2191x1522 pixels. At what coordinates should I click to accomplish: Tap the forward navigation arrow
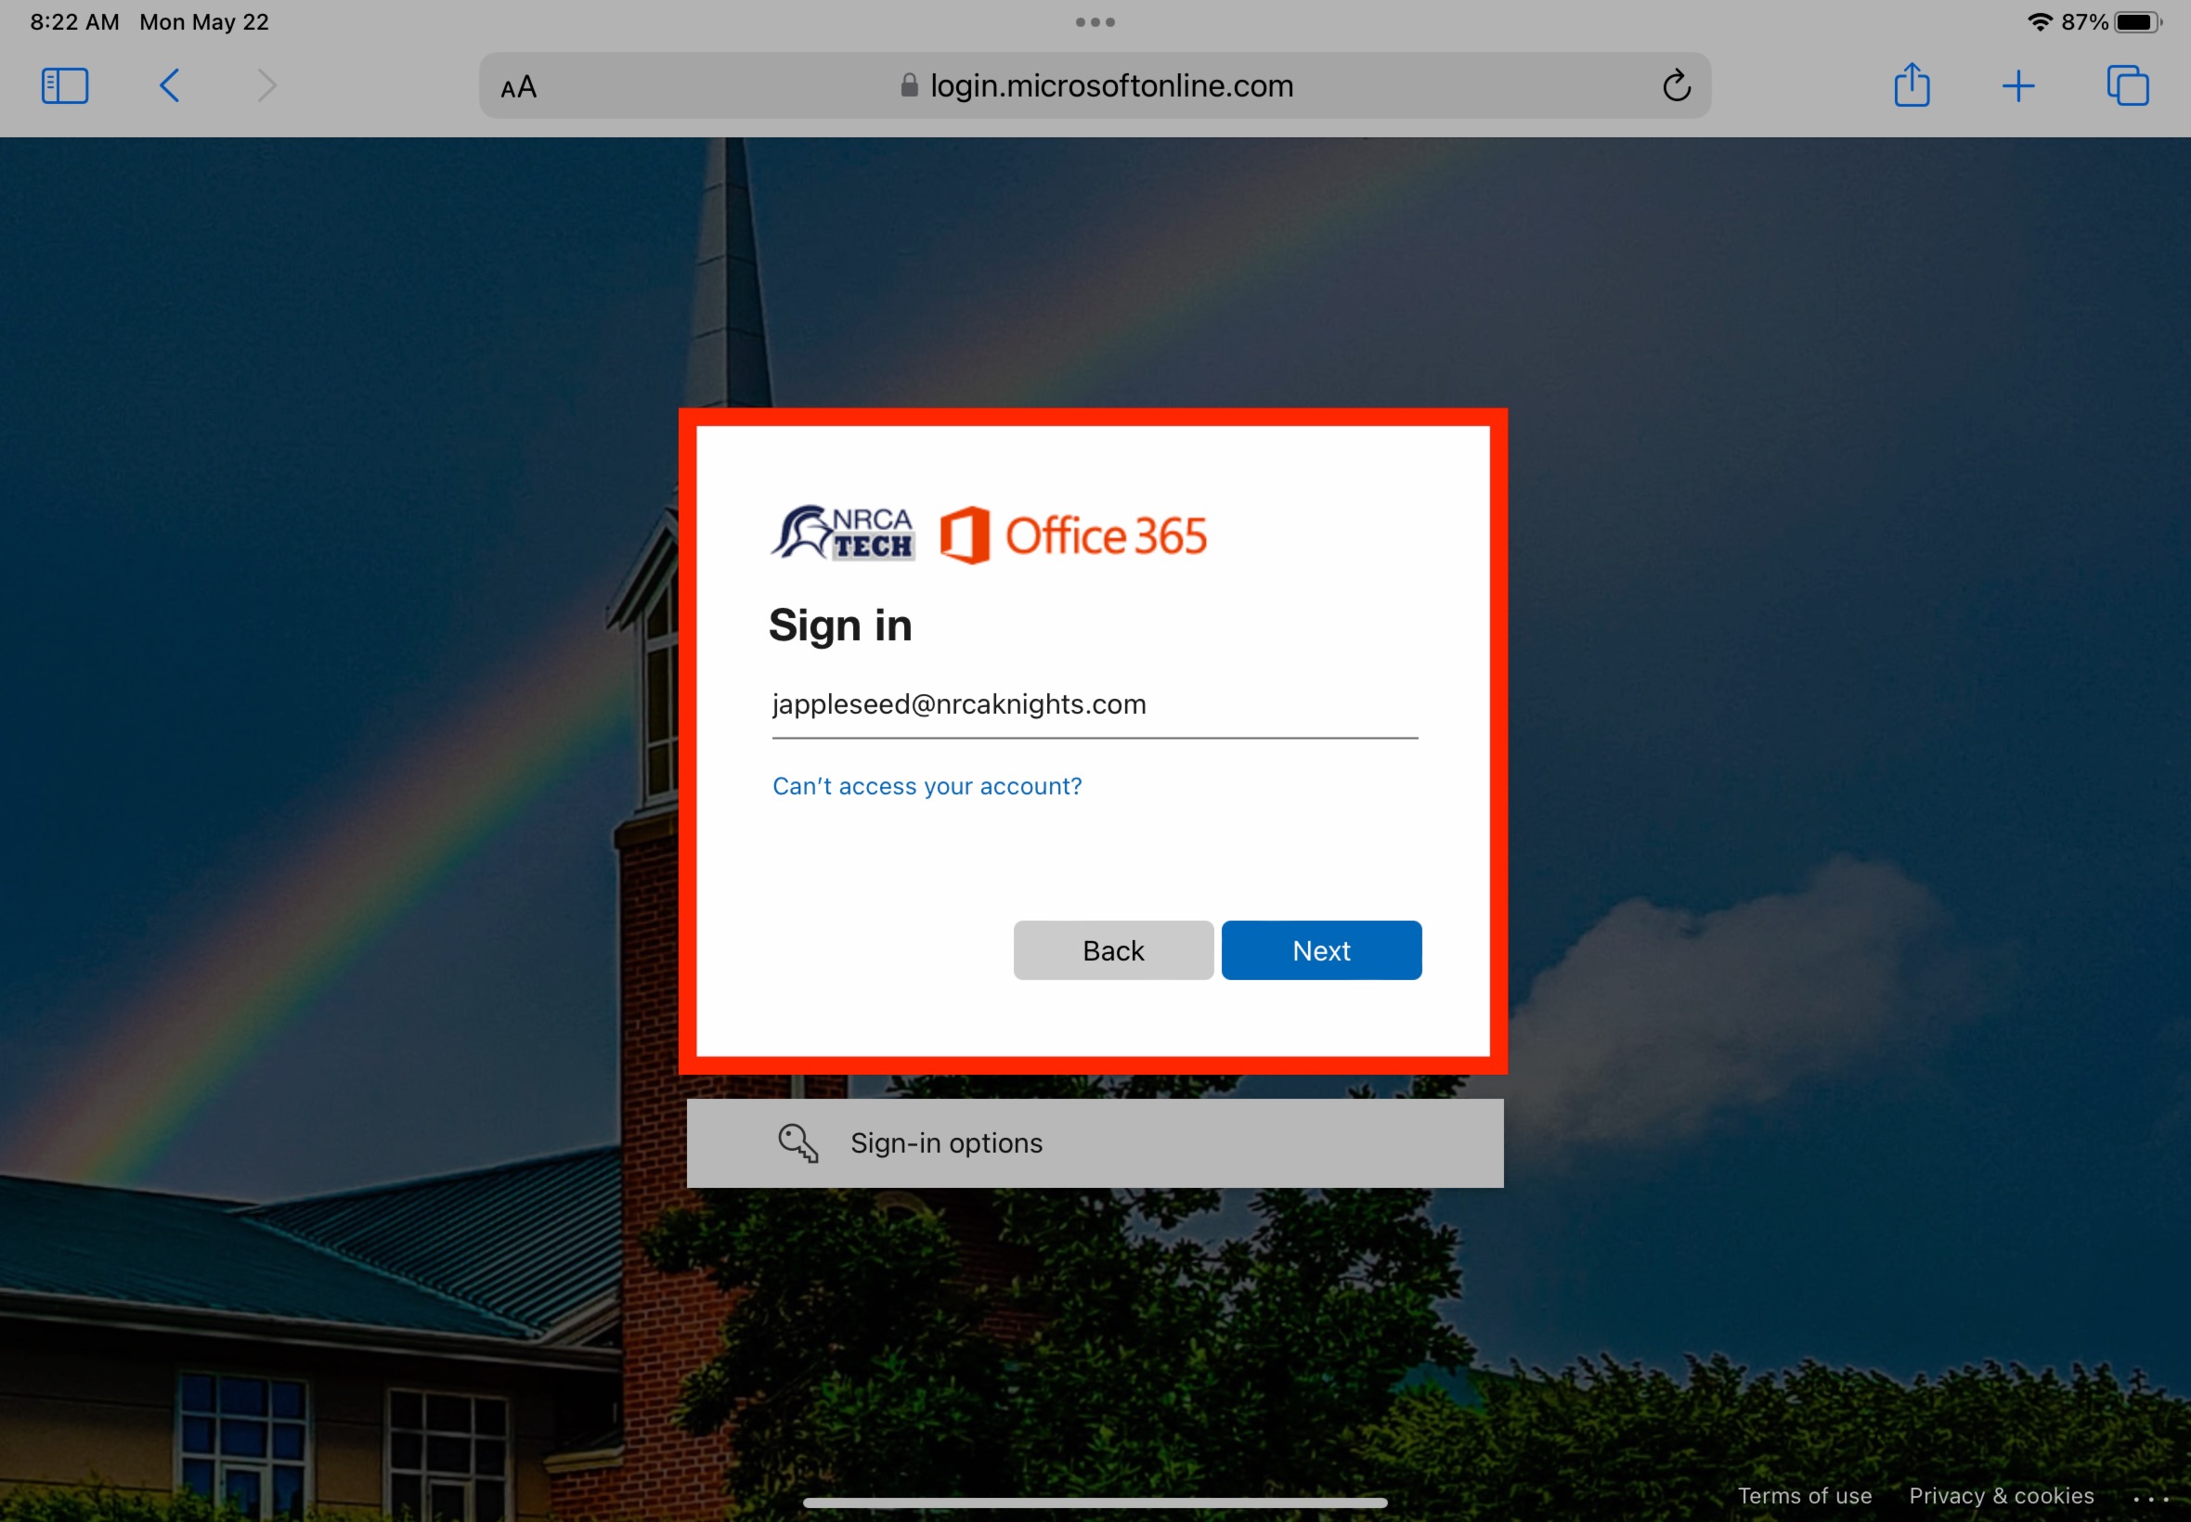pyautogui.click(x=267, y=85)
